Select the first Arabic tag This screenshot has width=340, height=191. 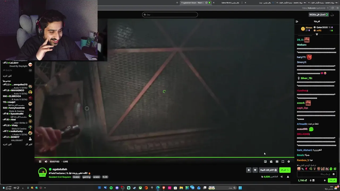[x=76, y=177]
